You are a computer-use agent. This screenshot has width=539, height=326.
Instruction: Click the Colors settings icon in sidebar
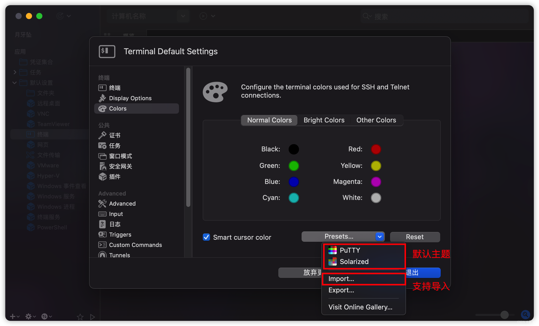pos(102,109)
